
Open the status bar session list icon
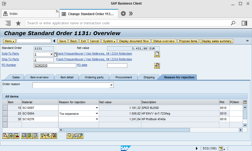click(221, 148)
